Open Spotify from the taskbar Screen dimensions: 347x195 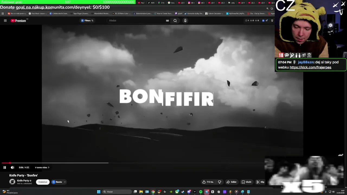201,192
